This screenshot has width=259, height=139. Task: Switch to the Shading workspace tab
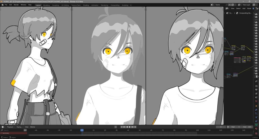click(86, 5)
